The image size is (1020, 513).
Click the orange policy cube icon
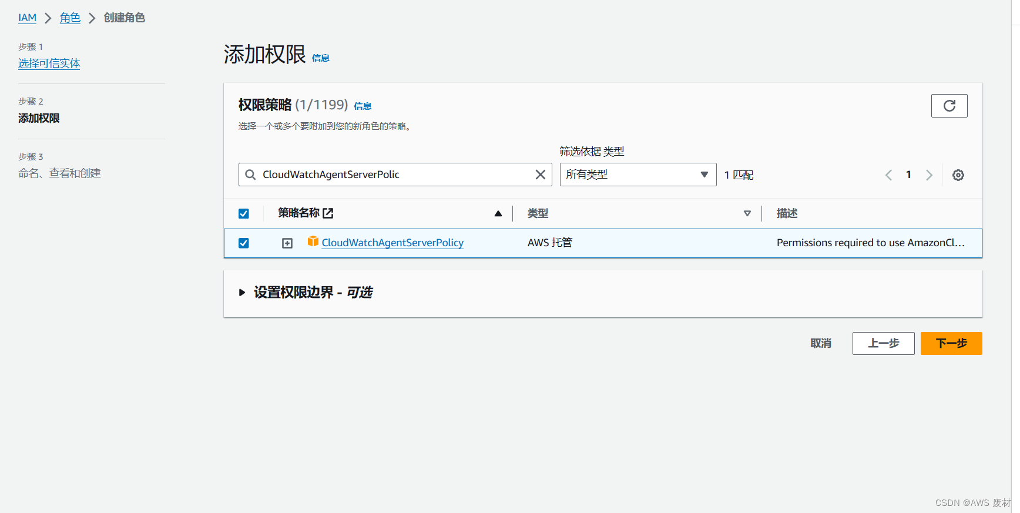click(313, 242)
